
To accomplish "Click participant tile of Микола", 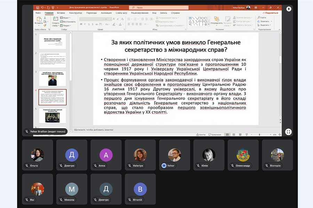I will [x=72, y=189].
